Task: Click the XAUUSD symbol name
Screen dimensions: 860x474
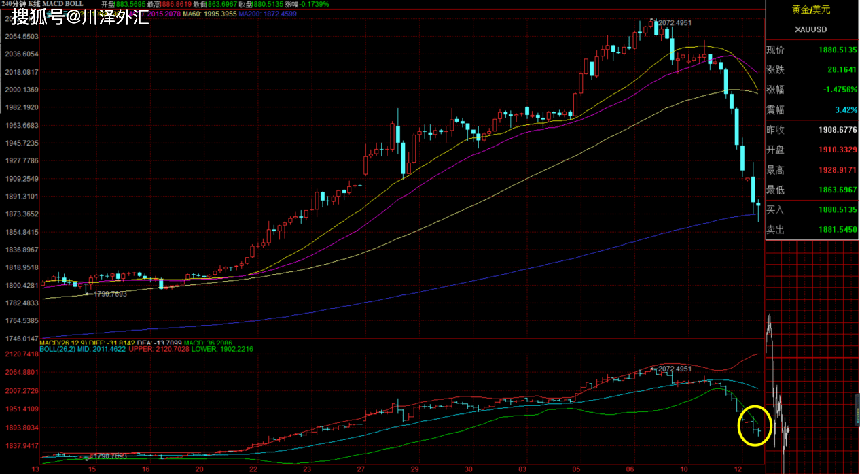Action: [x=811, y=29]
